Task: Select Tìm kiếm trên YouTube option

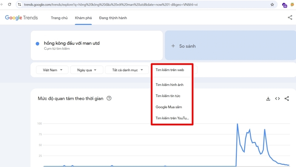Action: (172, 118)
